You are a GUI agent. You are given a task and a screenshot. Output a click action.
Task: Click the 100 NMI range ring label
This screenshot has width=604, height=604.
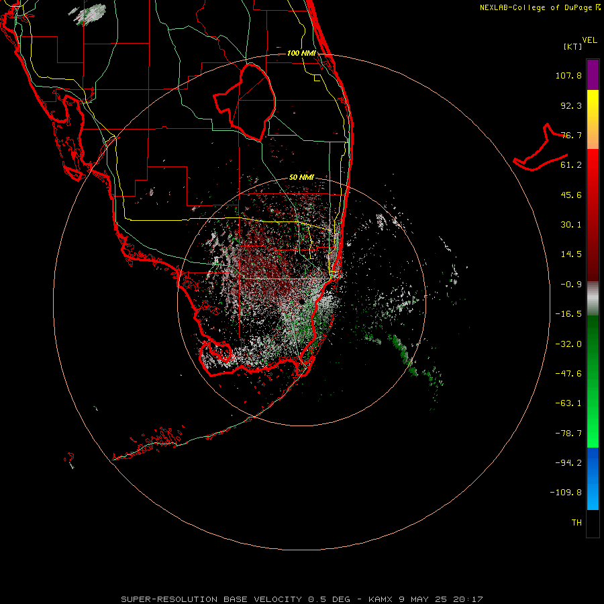coord(301,53)
